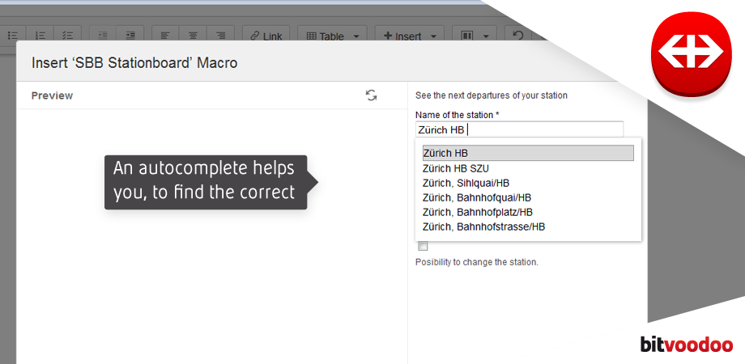
Task: Refresh the macro preview
Action: pyautogui.click(x=371, y=95)
